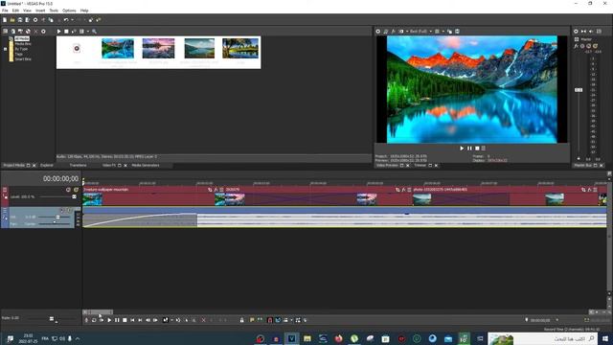Switch to the Transitions tab
The image size is (613, 345).
(78, 166)
